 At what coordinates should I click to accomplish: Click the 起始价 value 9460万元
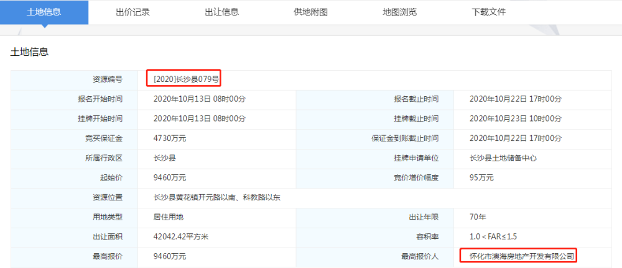(x=170, y=178)
